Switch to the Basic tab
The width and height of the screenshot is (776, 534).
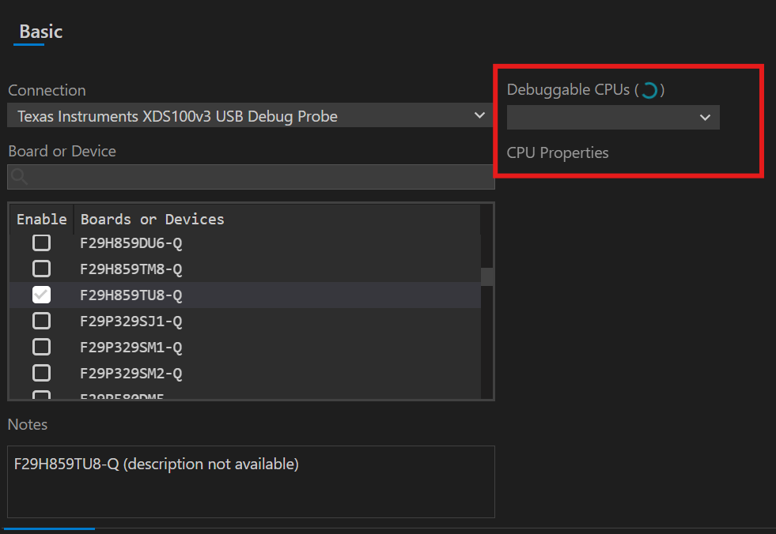click(40, 32)
